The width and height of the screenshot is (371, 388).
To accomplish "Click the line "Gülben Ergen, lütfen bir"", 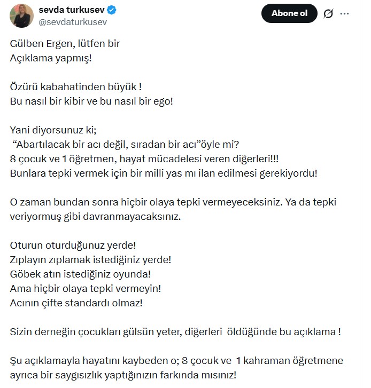I will pyautogui.click(x=65, y=43).
